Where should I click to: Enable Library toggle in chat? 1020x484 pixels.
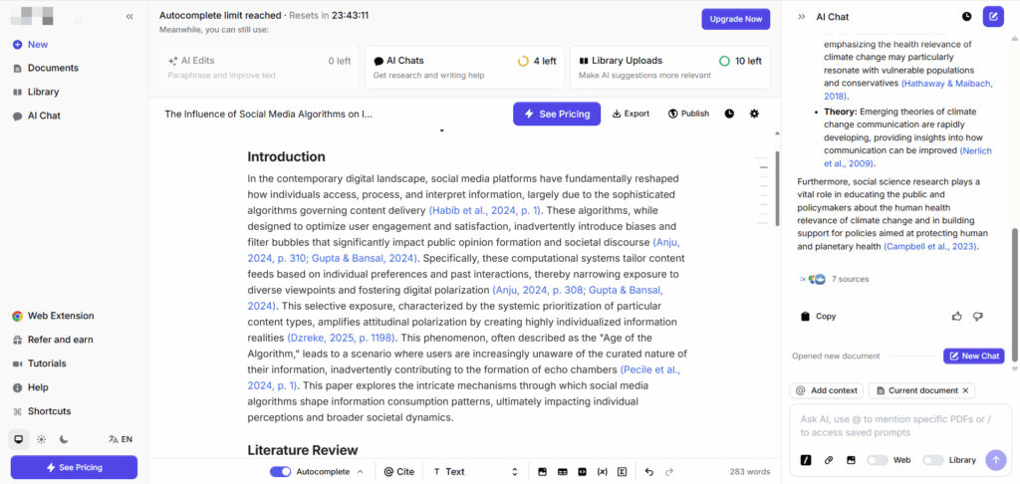click(932, 460)
